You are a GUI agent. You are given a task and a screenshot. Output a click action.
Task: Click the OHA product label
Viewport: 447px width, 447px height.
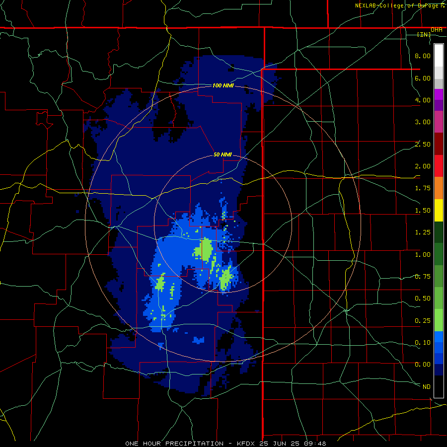point(436,30)
